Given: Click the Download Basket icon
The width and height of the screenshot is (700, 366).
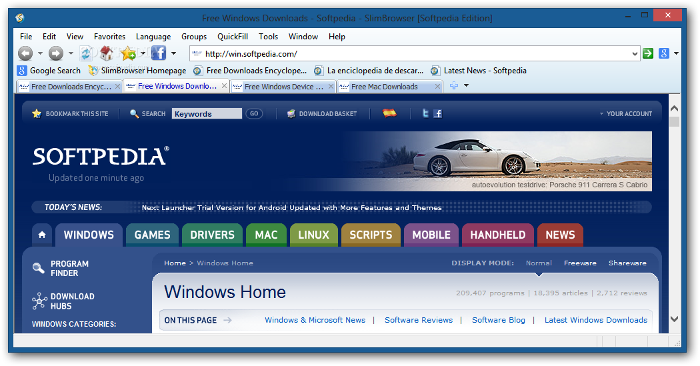Looking at the screenshot, I should pyautogui.click(x=291, y=113).
